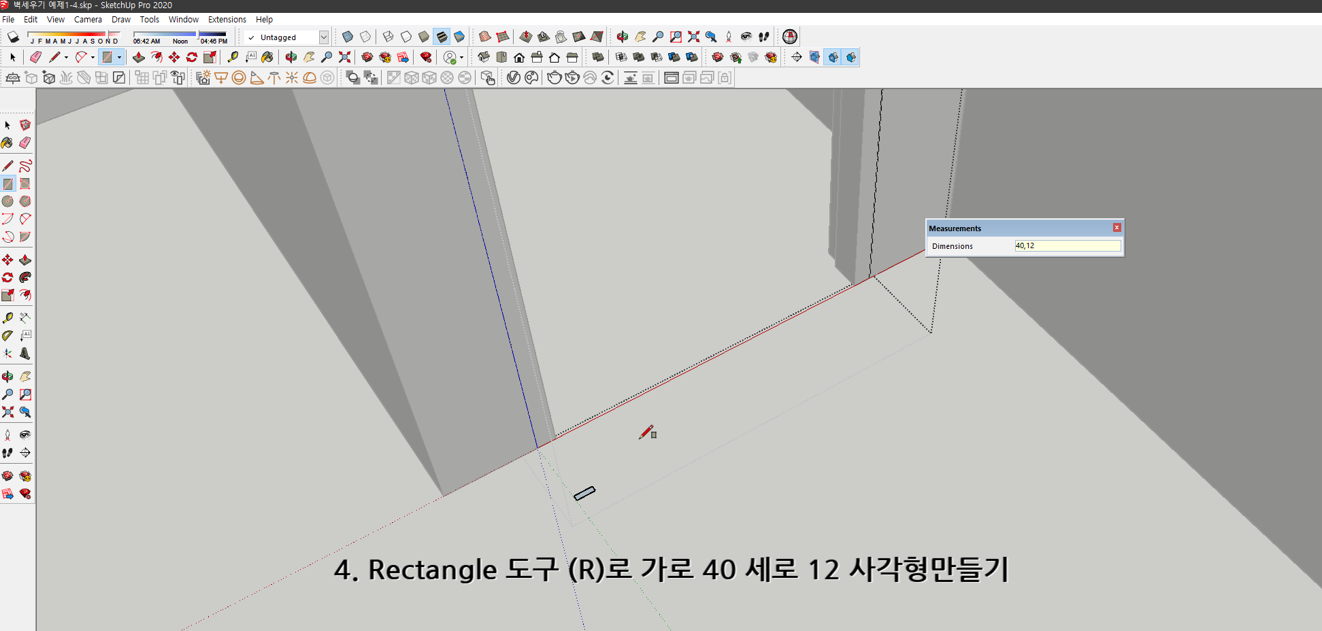Open the Edit menu
The image size is (1322, 631).
(31, 19)
